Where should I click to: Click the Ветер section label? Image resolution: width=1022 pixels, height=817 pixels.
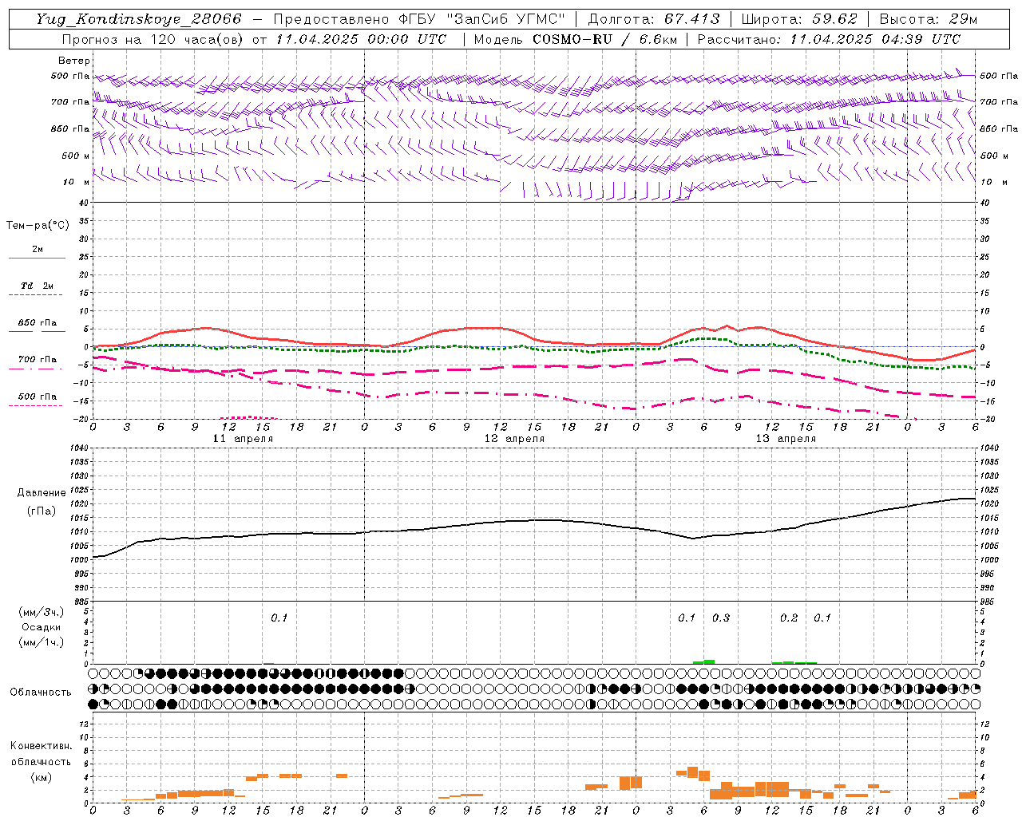coord(74,61)
